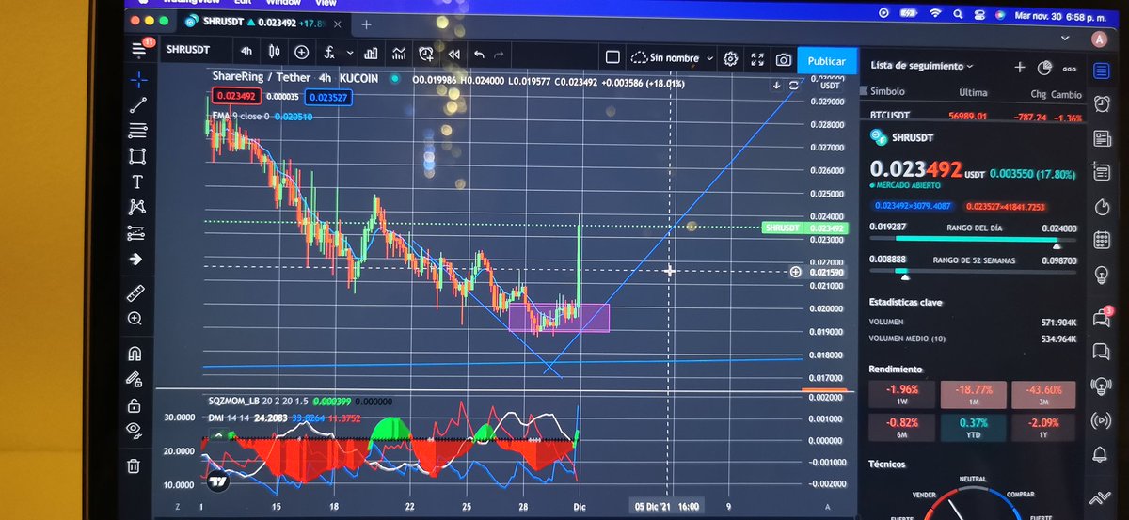Add a compare symbol with plus icon
The image size is (1129, 520).
(301, 53)
